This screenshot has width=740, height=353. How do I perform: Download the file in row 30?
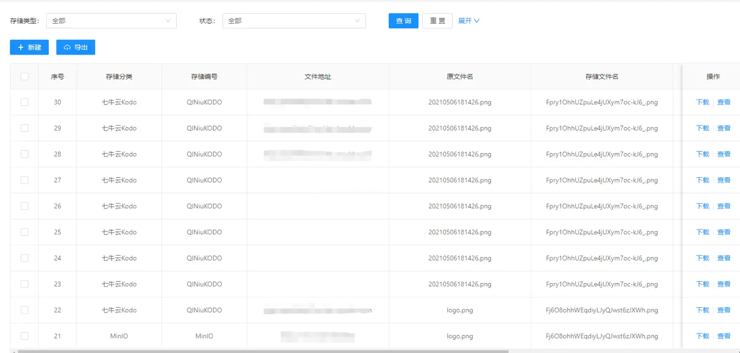(x=703, y=102)
